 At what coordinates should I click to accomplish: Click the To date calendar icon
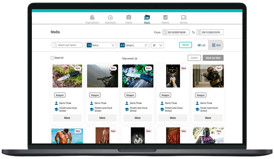[199, 32]
